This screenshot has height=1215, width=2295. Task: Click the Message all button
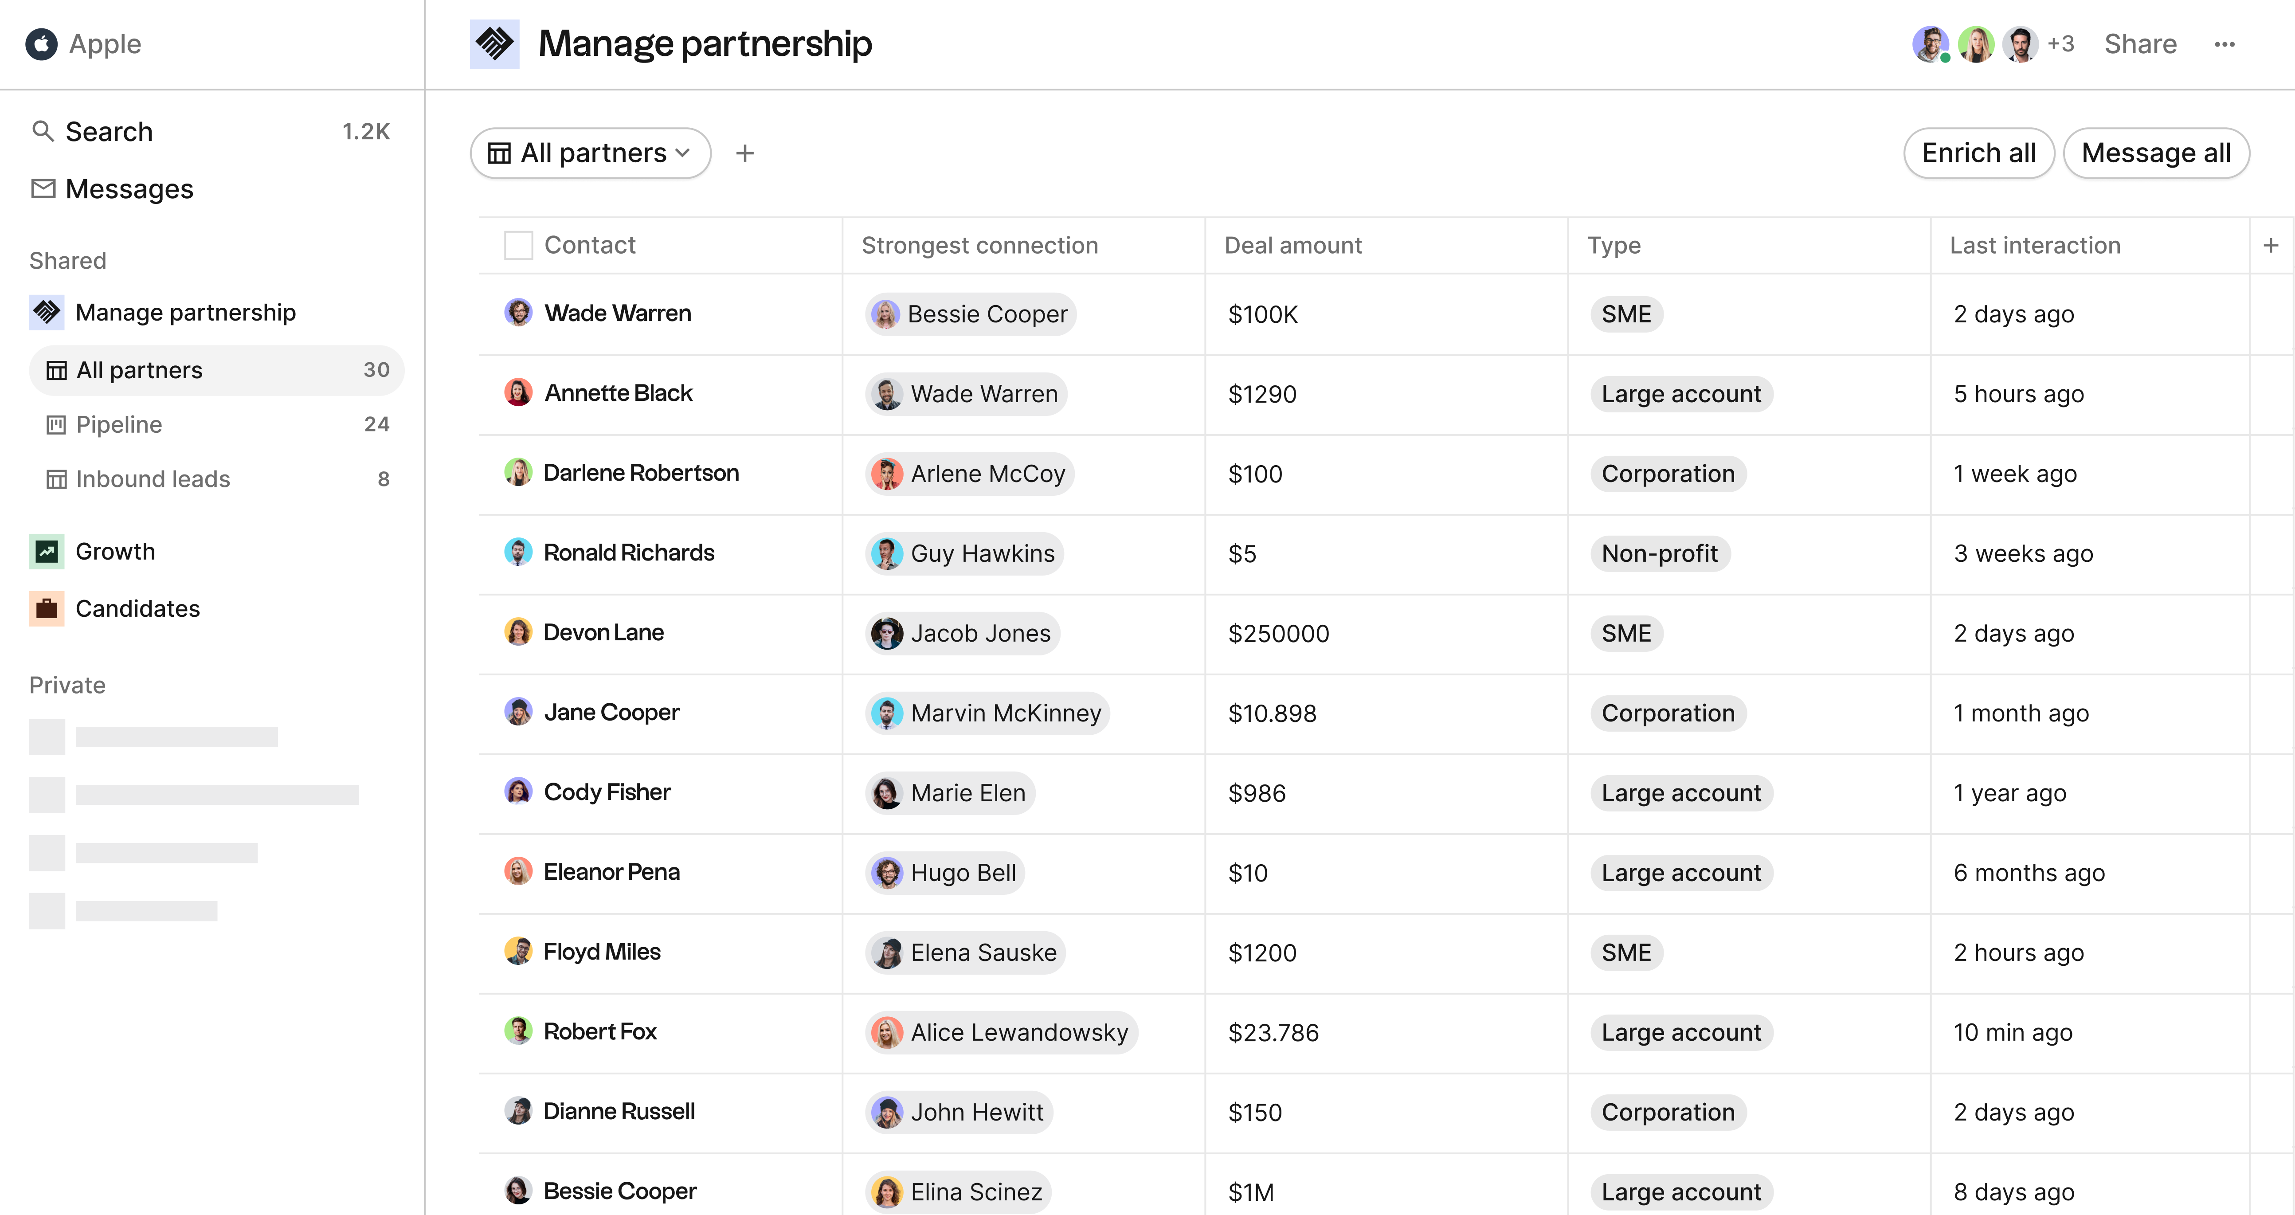pos(2157,153)
